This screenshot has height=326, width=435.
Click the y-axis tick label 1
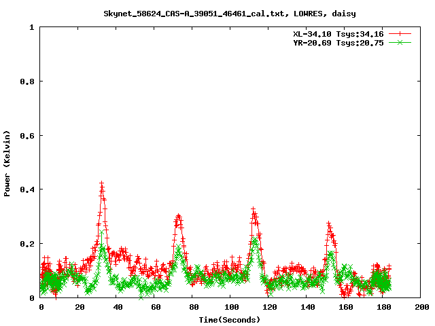tap(32, 27)
